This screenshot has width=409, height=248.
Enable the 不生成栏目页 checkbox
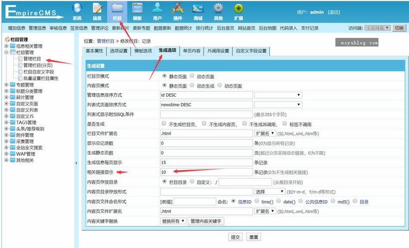pos(164,123)
